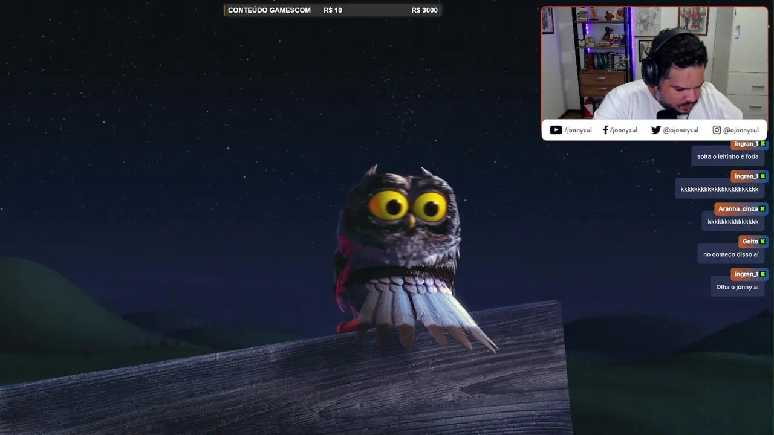Click chat message 'no começo disso ai'

(x=730, y=254)
